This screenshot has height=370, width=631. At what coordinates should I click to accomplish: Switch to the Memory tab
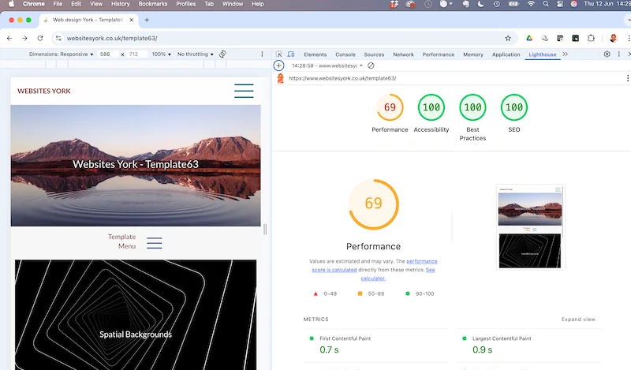(x=472, y=54)
